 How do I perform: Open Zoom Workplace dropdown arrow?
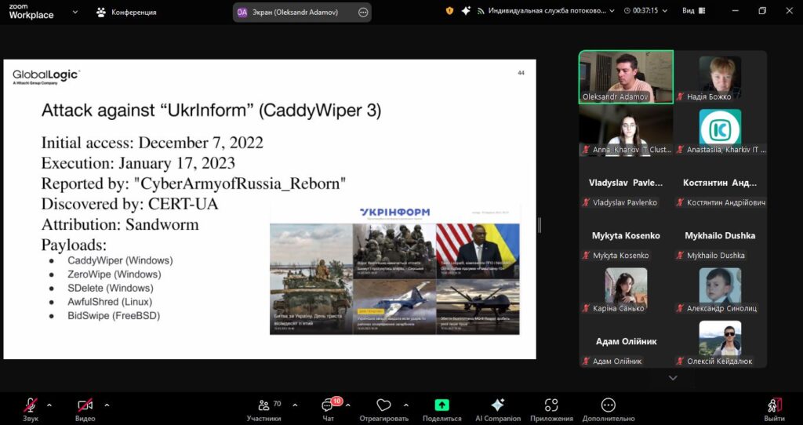75,12
